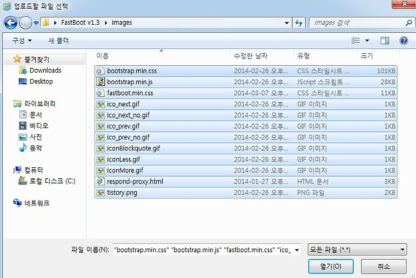Select the file name respond-proxy.html
This screenshot has height=278, width=416.
[135, 181]
